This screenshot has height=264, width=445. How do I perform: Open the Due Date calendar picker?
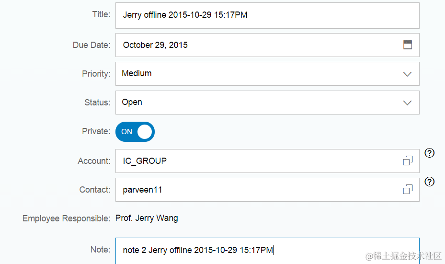click(408, 45)
